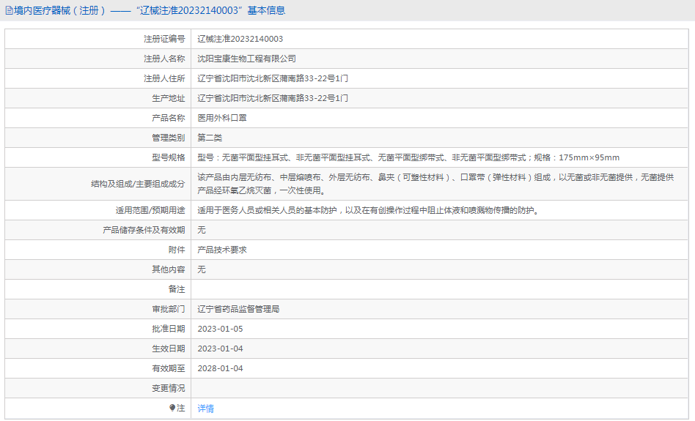Viewport: 695px width, 421px height.
Task: Click the 审批部门 label
Action: 168,309
